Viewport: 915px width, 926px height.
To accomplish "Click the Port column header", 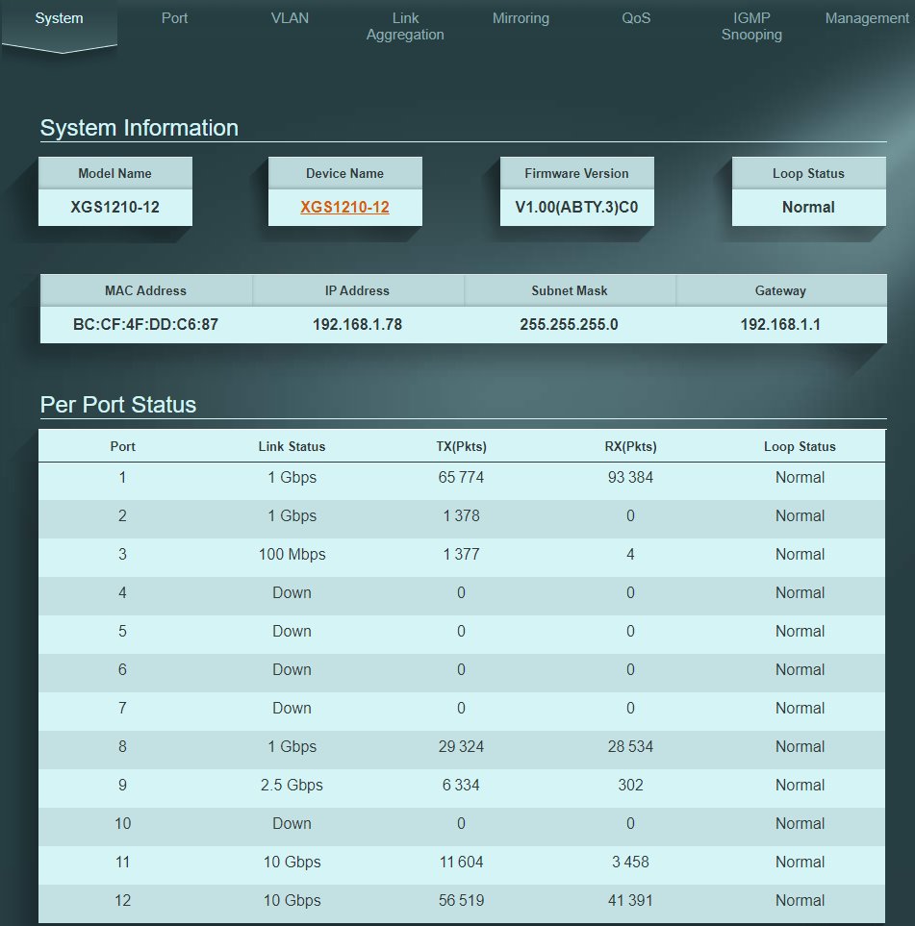I will pos(122,446).
